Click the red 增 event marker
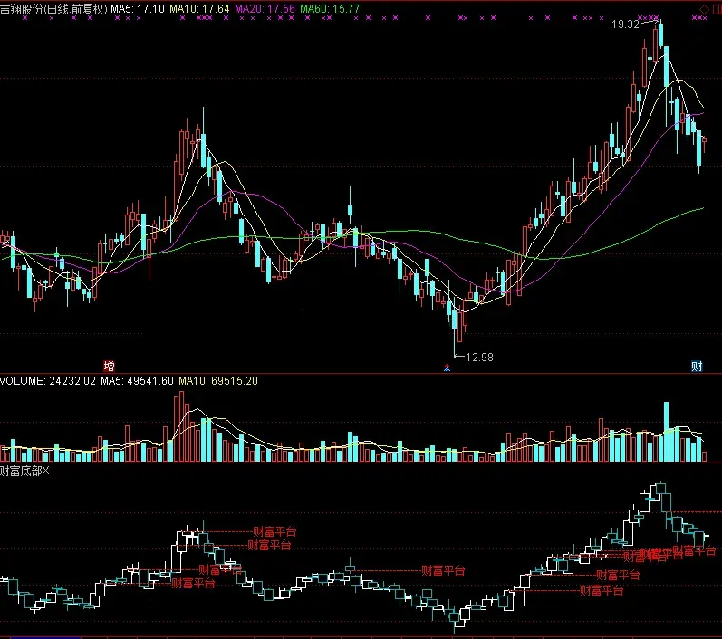This screenshot has height=639, width=722. click(109, 367)
